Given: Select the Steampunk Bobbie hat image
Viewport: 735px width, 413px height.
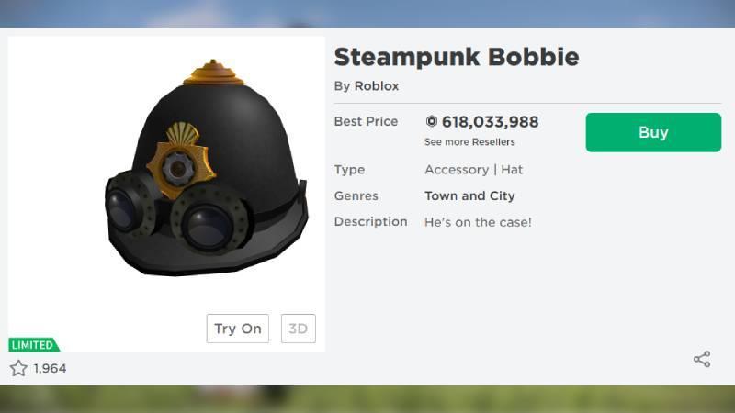Looking at the screenshot, I should 206,167.
